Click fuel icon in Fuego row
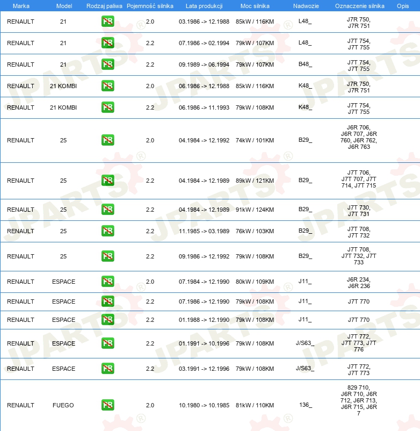 [x=107, y=405]
